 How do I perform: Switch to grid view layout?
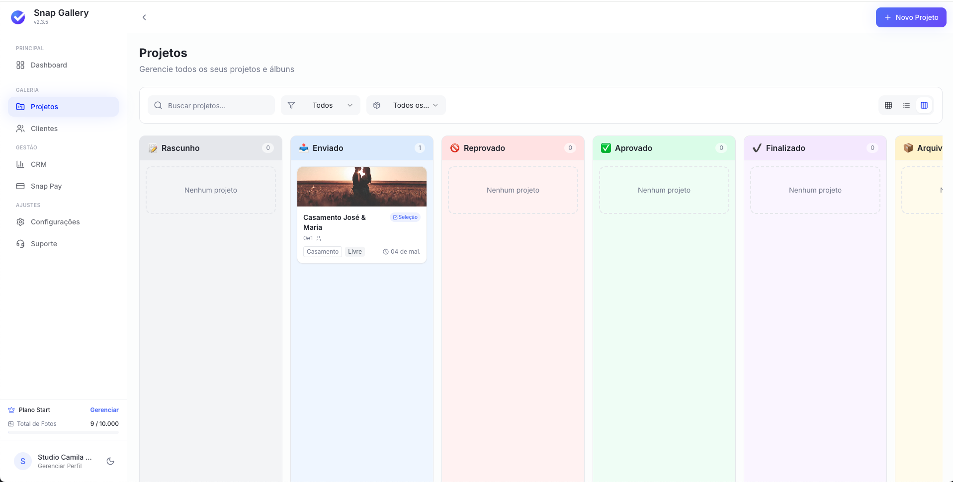click(888, 105)
